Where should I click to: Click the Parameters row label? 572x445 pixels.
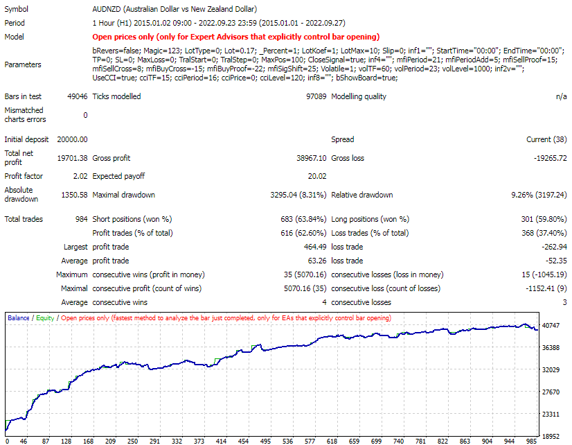pos(22,64)
